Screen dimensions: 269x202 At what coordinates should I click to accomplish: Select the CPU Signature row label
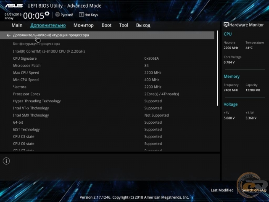point(25,58)
